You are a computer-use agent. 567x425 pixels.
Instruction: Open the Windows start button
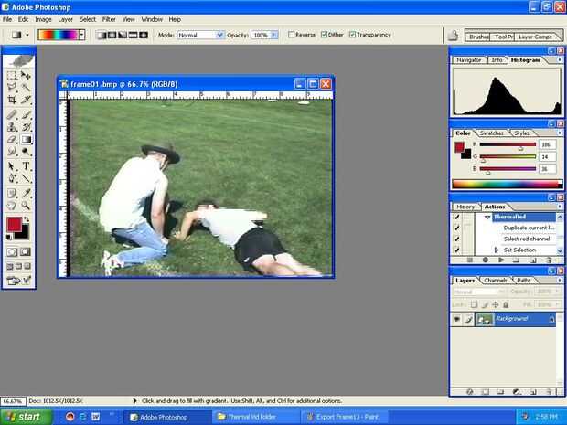click(24, 417)
